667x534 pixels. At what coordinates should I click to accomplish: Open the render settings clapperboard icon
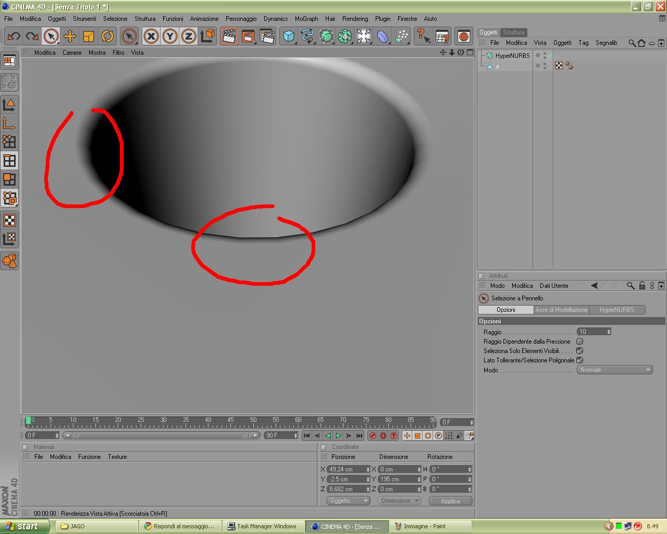pyautogui.click(x=267, y=36)
